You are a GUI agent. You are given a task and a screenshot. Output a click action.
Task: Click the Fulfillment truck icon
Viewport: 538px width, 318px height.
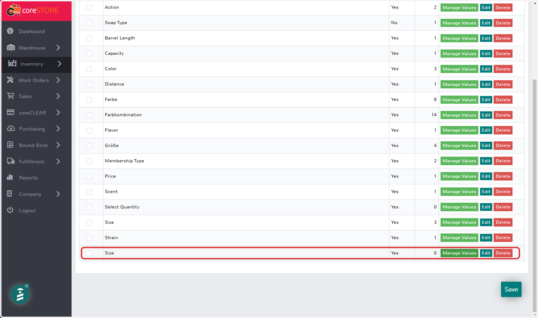point(11,161)
